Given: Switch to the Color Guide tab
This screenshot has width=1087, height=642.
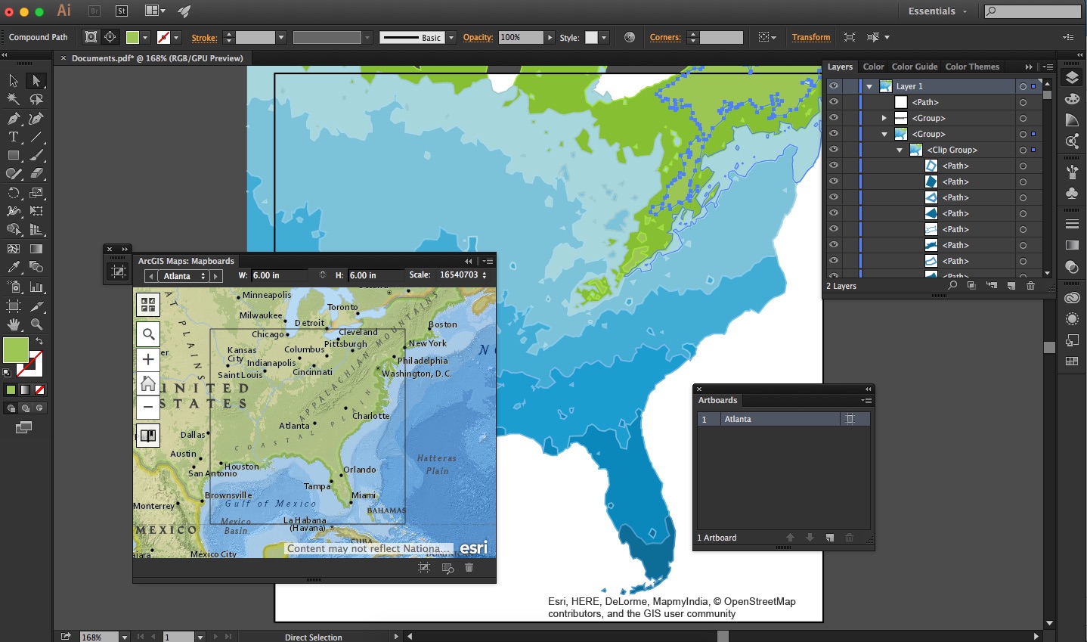Looking at the screenshot, I should click(915, 67).
